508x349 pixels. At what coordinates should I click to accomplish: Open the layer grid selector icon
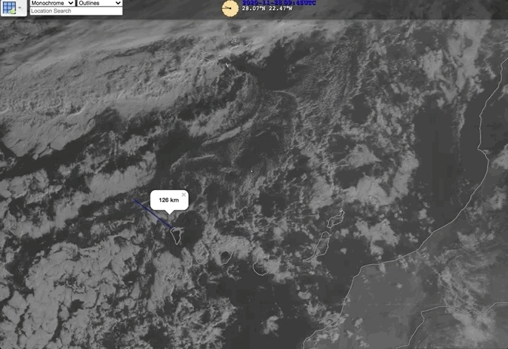tap(9, 7)
